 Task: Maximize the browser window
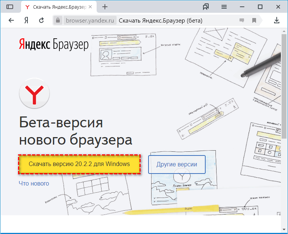tap(260, 7)
